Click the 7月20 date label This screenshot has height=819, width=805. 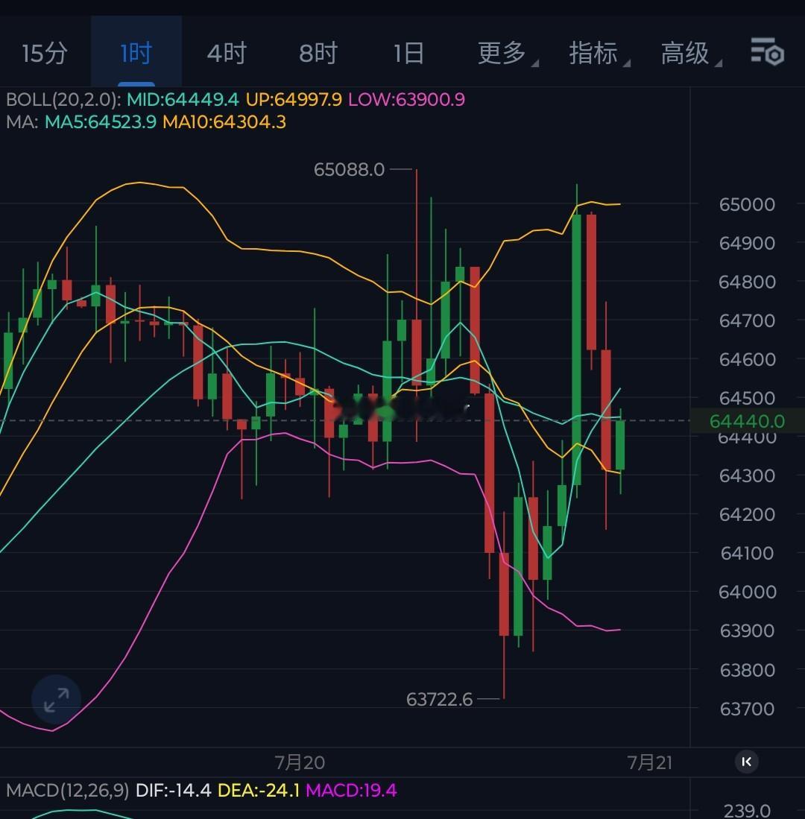tap(300, 762)
